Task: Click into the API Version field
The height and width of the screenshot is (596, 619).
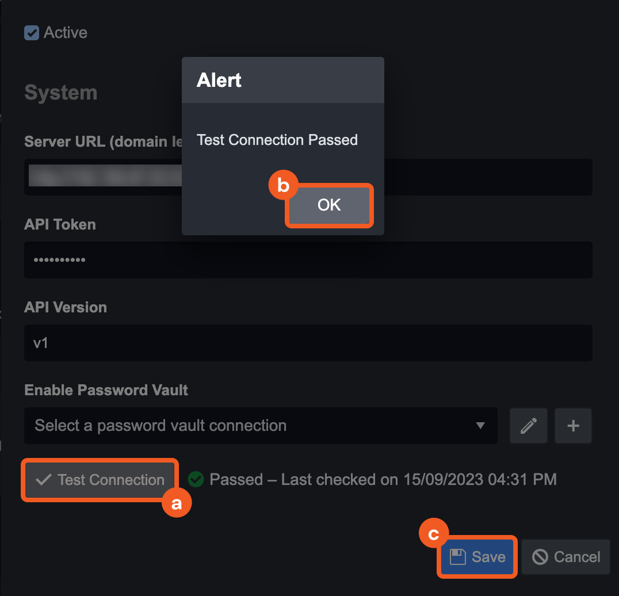Action: coord(308,343)
